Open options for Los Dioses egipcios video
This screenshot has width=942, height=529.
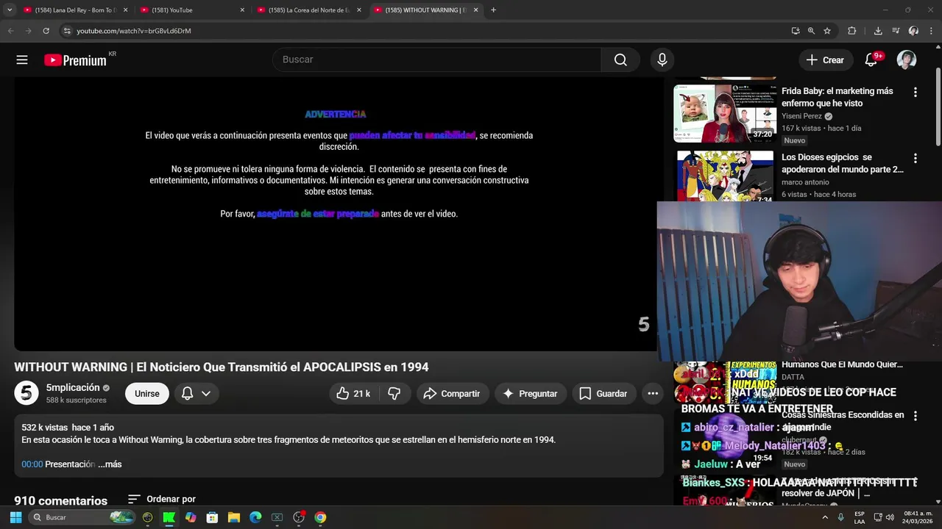point(916,159)
